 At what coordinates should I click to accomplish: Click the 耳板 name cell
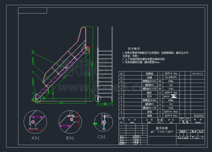[x=149, y=112]
